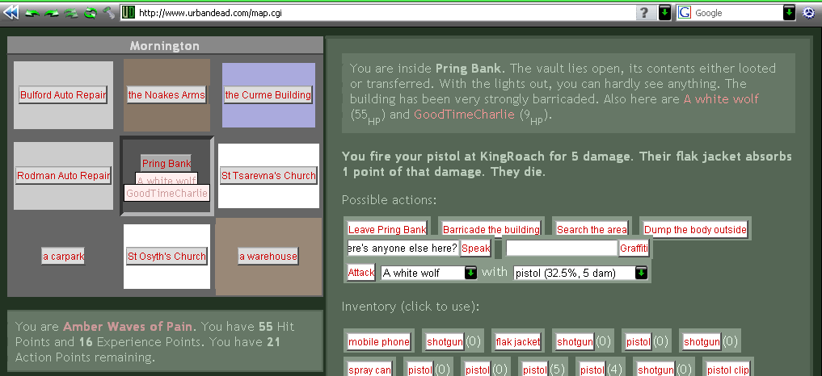Move to Bulford Auto Repair
This screenshot has height=376, width=822.
(x=63, y=95)
